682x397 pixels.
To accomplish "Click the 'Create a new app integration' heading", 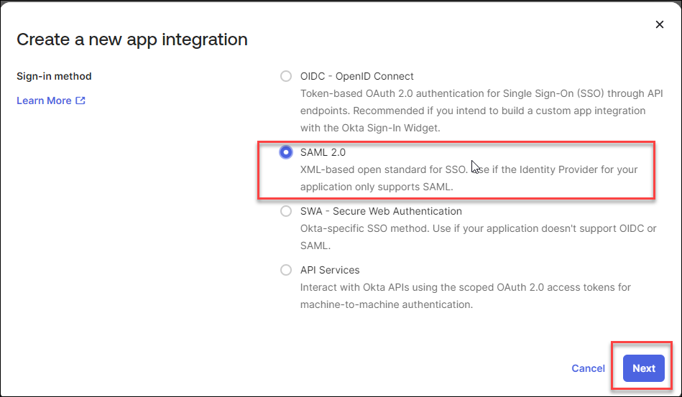I will [132, 39].
